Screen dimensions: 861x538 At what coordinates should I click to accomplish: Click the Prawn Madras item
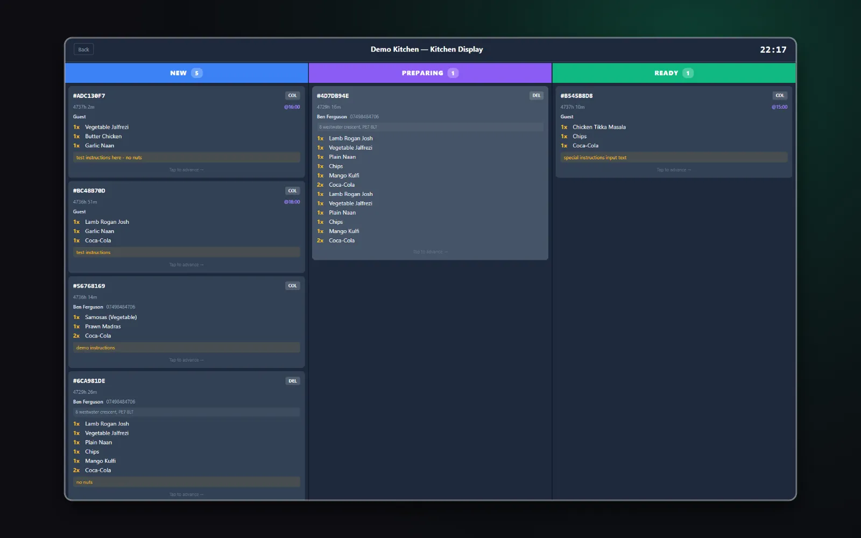[x=103, y=327]
